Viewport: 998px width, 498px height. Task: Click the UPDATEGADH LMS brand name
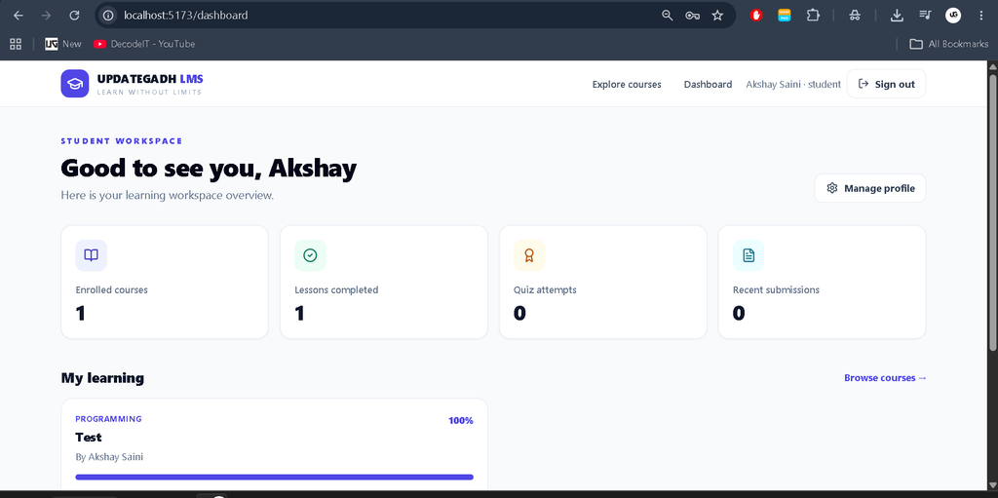[150, 79]
